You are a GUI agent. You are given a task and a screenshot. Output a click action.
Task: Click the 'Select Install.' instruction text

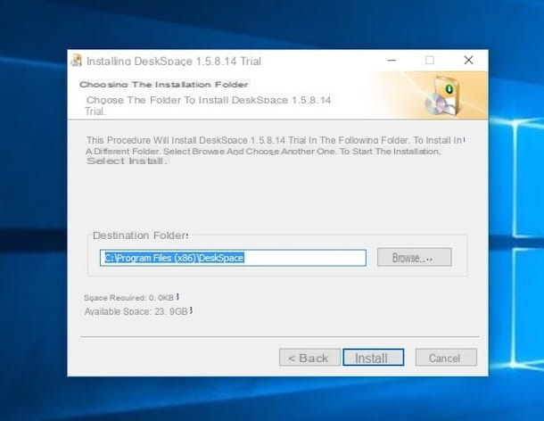pyautogui.click(x=127, y=161)
